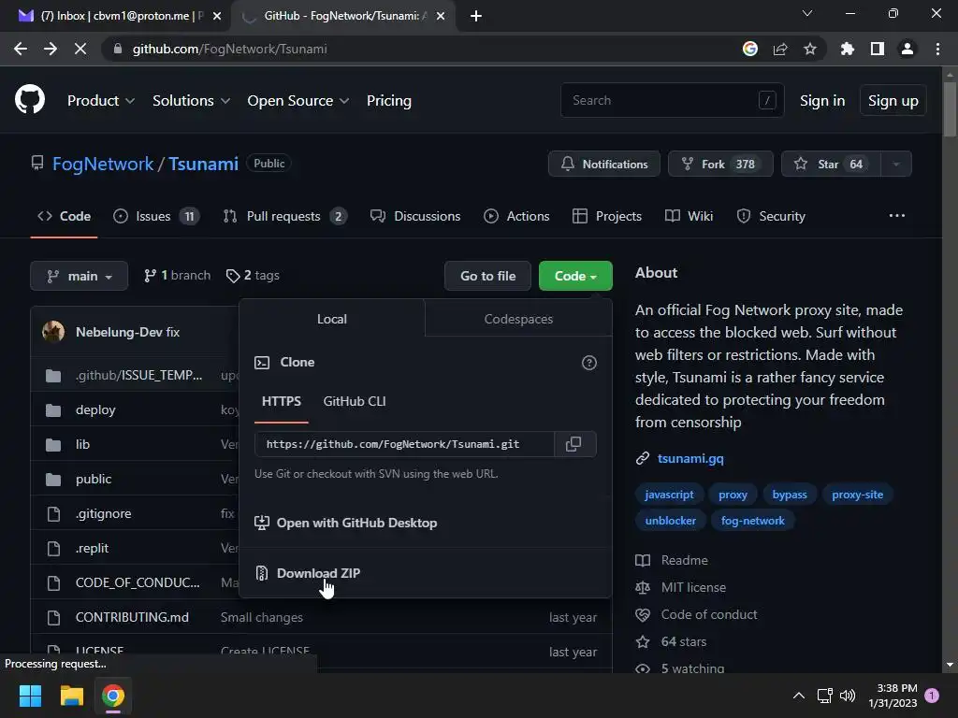The image size is (958, 718).
Task: Expand the Product menu
Action: point(101,100)
